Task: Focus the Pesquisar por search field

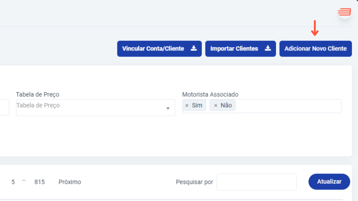Action: tap(257, 182)
